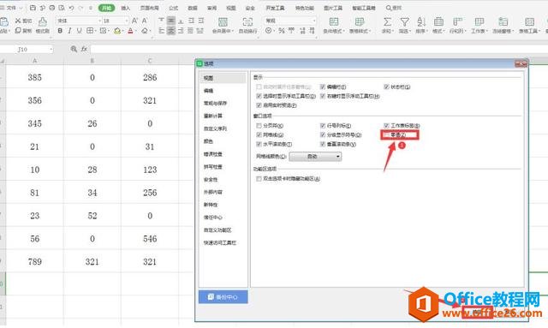Toggle the outline symbols (分级显示符号) checkbox

[323, 134]
